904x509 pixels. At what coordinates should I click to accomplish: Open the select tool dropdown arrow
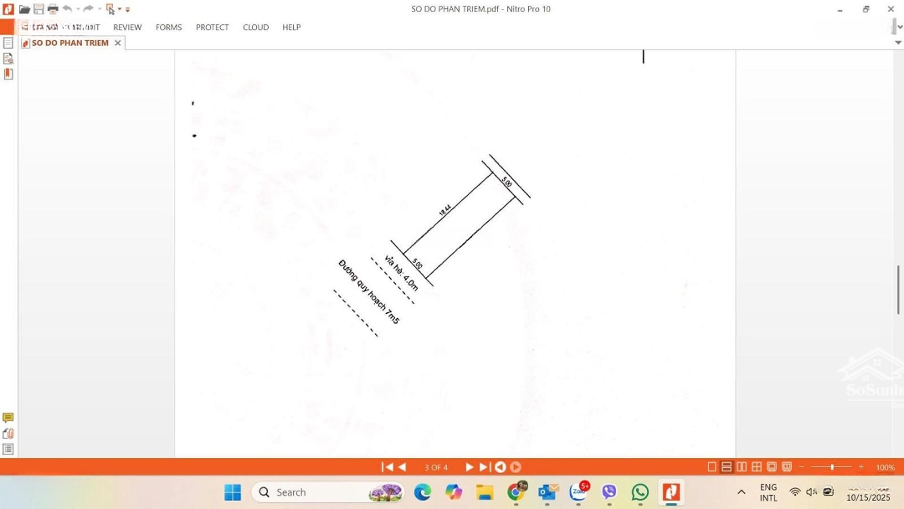click(120, 9)
